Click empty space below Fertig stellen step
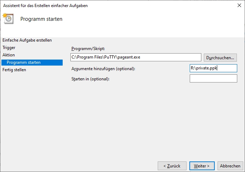Image resolution: width=245 pixels, height=172 pixels. tap(32, 113)
